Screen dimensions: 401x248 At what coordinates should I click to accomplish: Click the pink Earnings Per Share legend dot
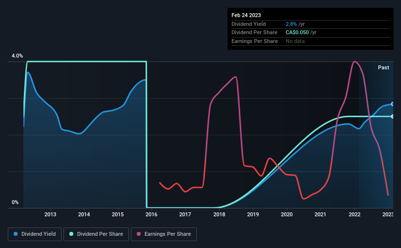pyautogui.click(x=139, y=234)
